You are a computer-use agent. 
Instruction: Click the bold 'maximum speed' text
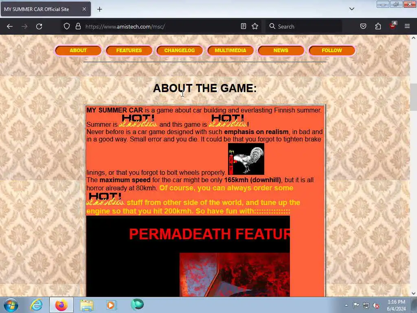coord(125,180)
